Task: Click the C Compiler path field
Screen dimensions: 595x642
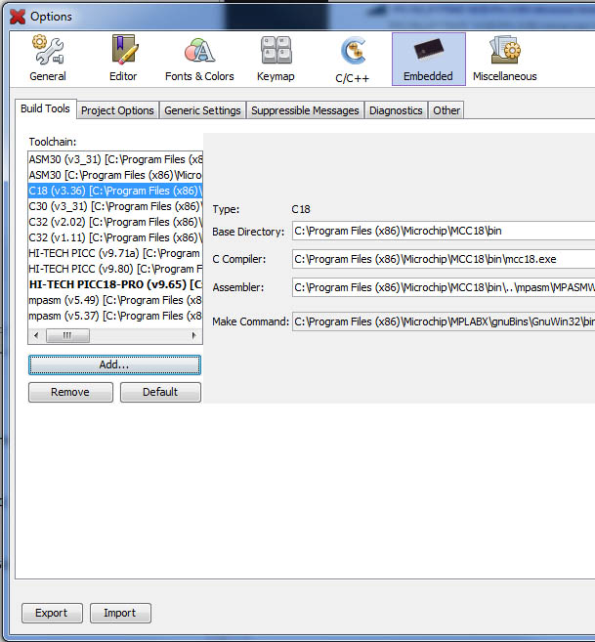Action: pos(444,259)
